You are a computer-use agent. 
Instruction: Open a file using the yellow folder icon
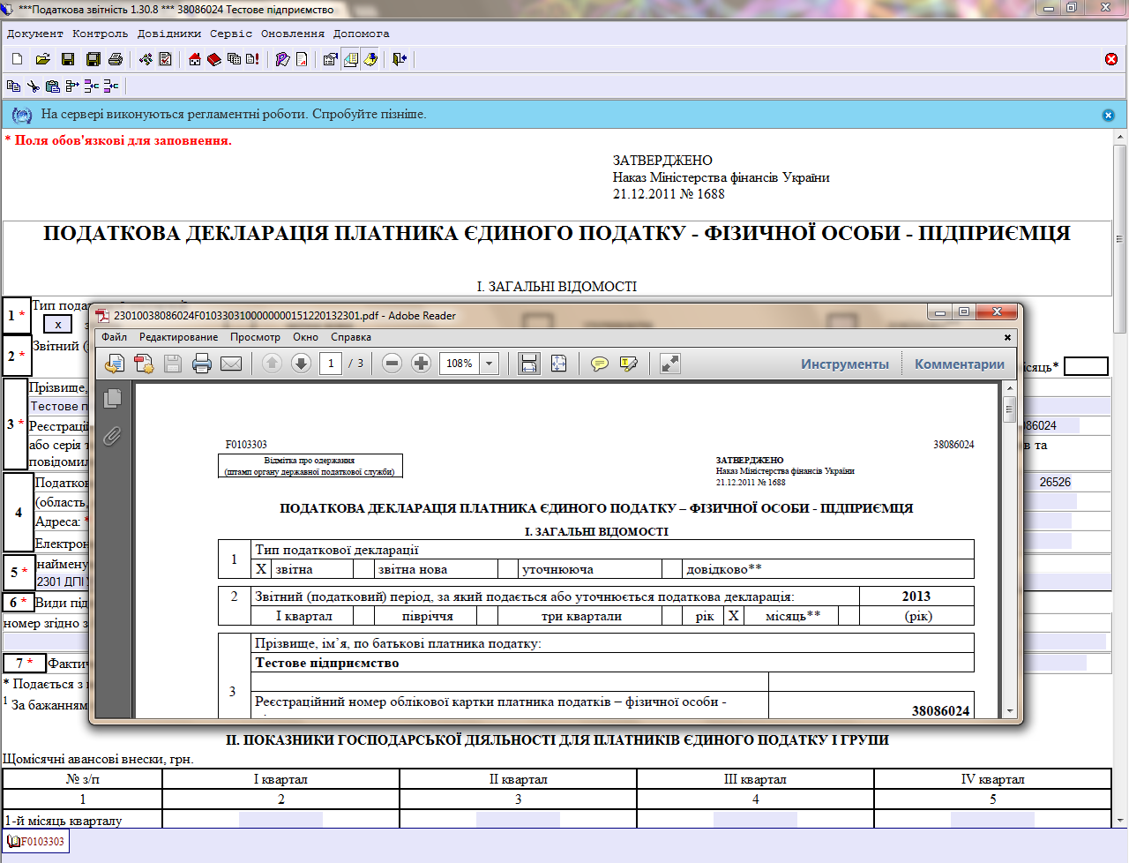tap(42, 59)
